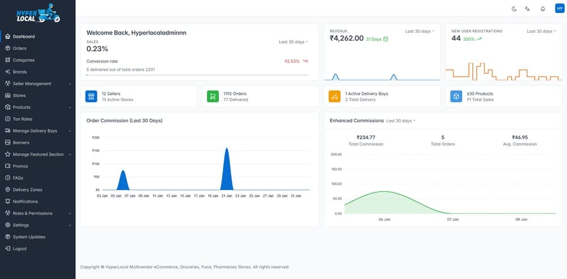Click the orange Delivery Boys scooter icon

335,96
